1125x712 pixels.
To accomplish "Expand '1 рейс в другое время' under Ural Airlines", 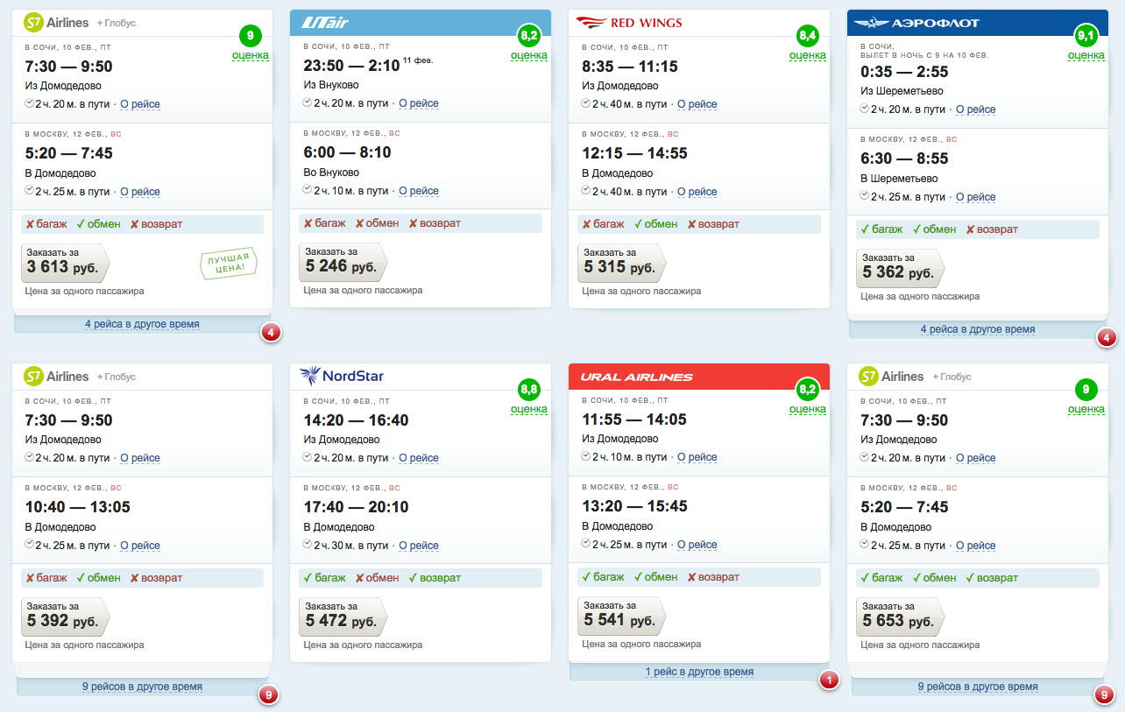I will coord(699,672).
